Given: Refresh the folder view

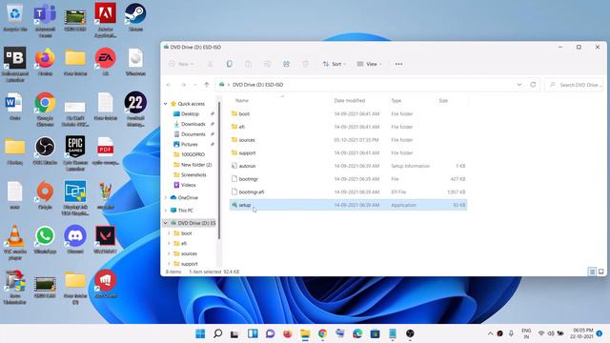Looking at the screenshot, I should pyautogui.click(x=533, y=85).
